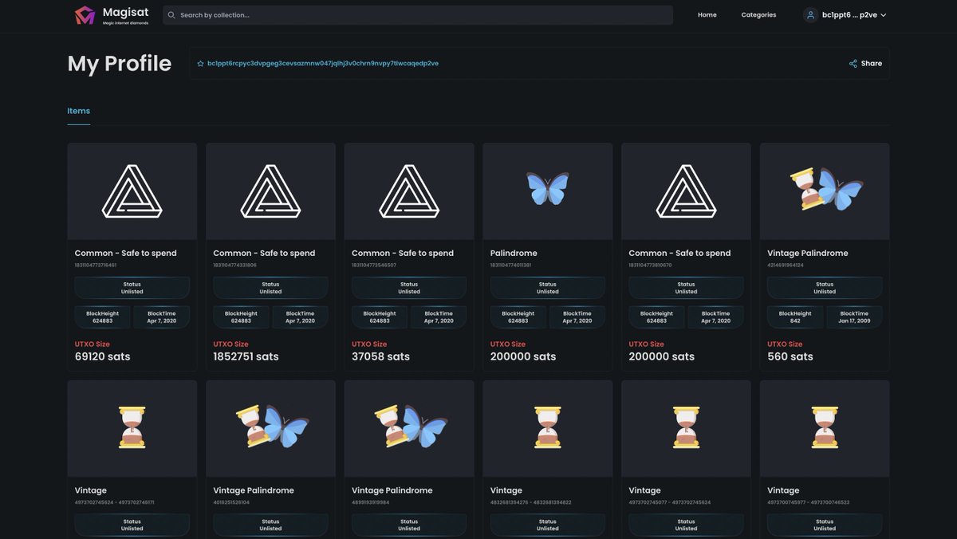Viewport: 957px width, 539px height.
Task: Click BlockHeight 624883 on 69120 sats card
Action: point(102,317)
